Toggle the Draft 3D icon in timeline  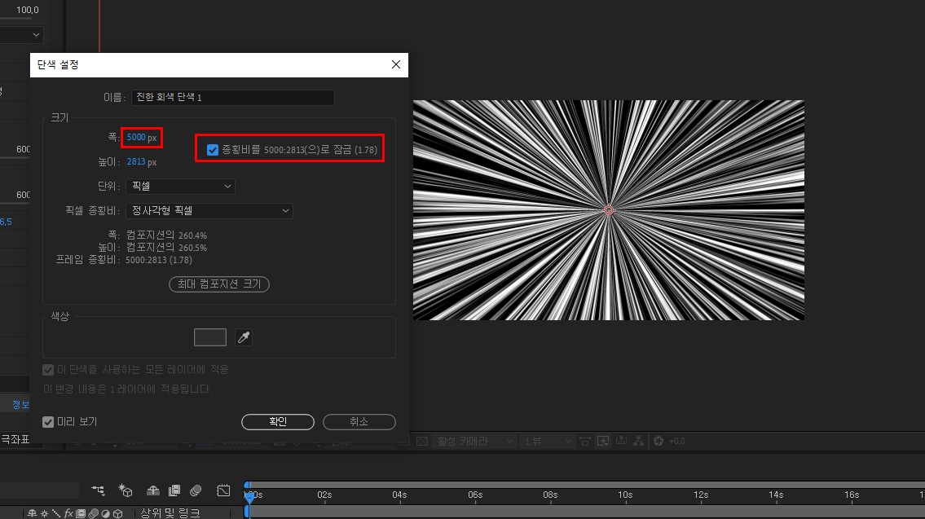point(125,490)
